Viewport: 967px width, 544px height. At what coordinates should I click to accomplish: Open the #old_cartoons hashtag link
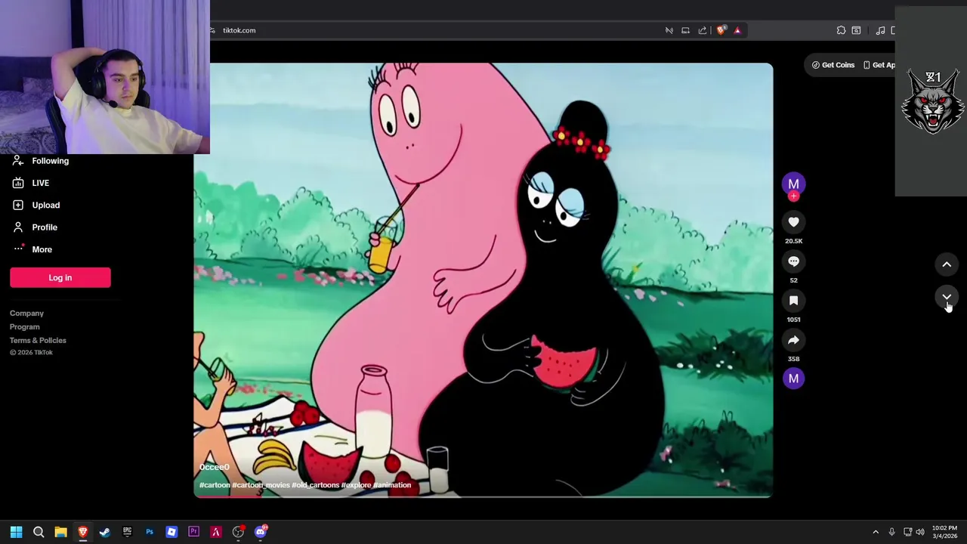315,485
